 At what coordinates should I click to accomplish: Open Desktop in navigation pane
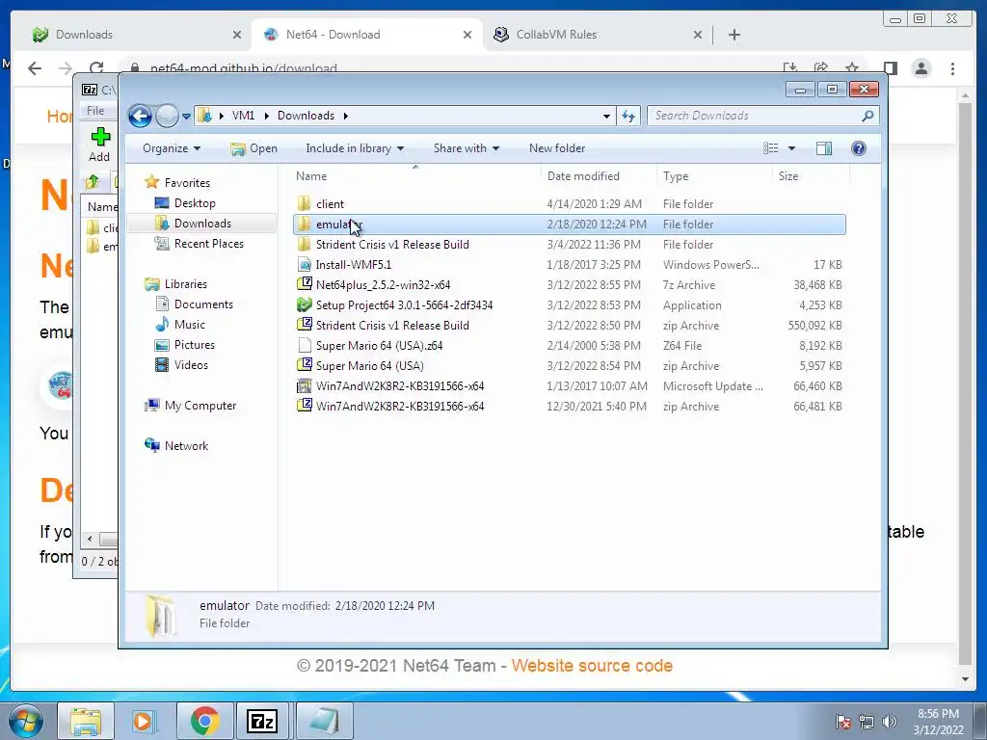(x=195, y=203)
